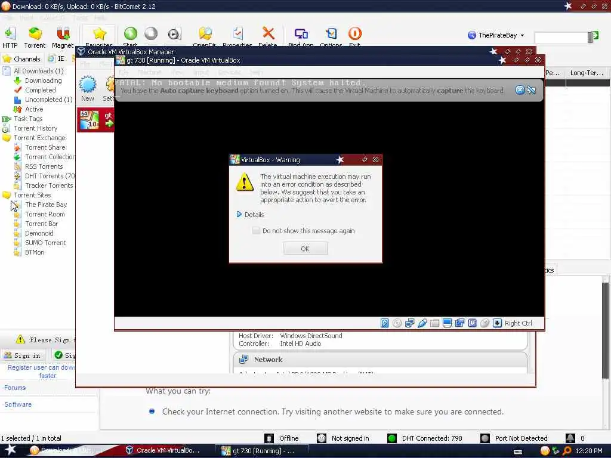
Task: Click 'Register user can download faster' link
Action: pyautogui.click(x=41, y=372)
